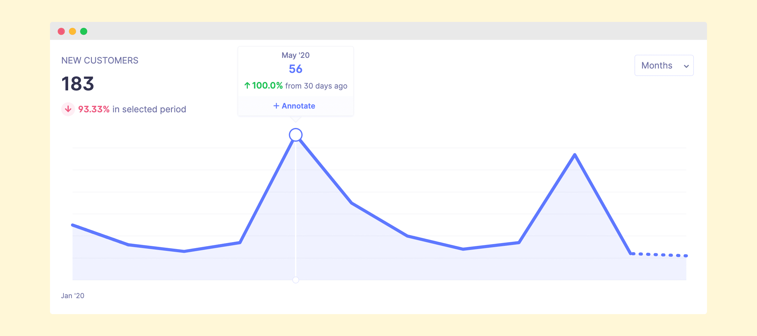Click the yellow minimize window dot
Viewport: 757px width, 336px height.
[x=73, y=31]
